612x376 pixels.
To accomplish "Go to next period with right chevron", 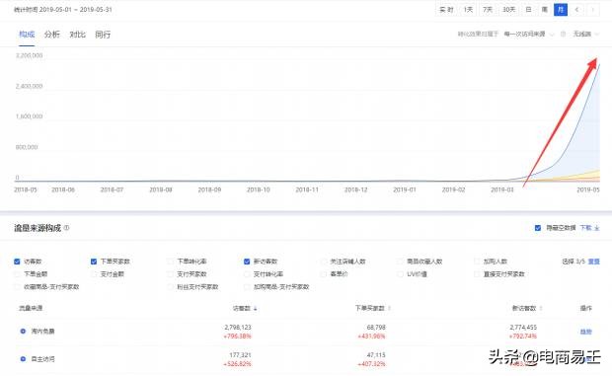I will 593,9.
